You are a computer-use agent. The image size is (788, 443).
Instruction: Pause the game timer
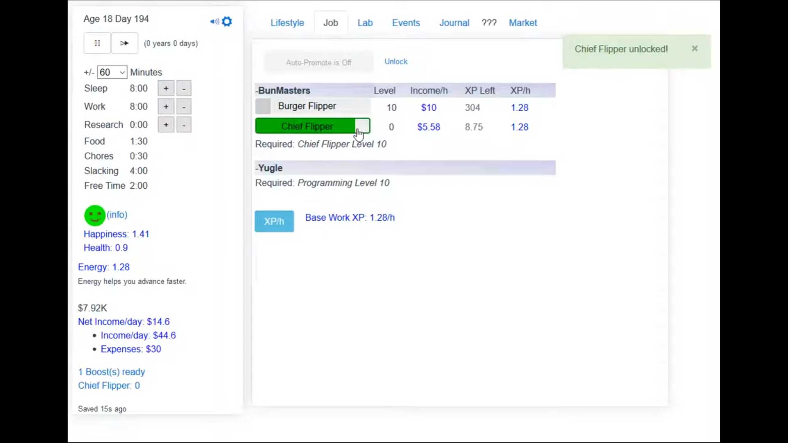pos(97,43)
